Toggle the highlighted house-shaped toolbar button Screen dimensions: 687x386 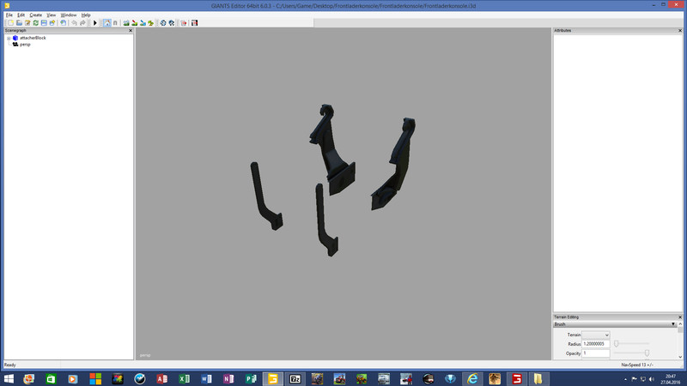click(x=106, y=23)
